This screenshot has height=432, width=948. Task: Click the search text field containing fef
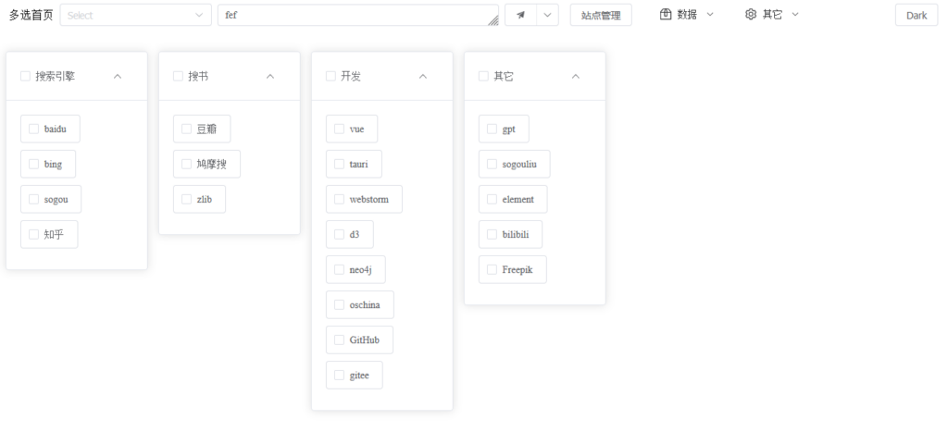point(358,15)
